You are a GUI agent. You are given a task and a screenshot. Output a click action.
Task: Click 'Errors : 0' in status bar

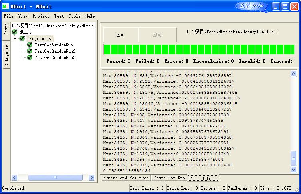[x=213, y=188]
